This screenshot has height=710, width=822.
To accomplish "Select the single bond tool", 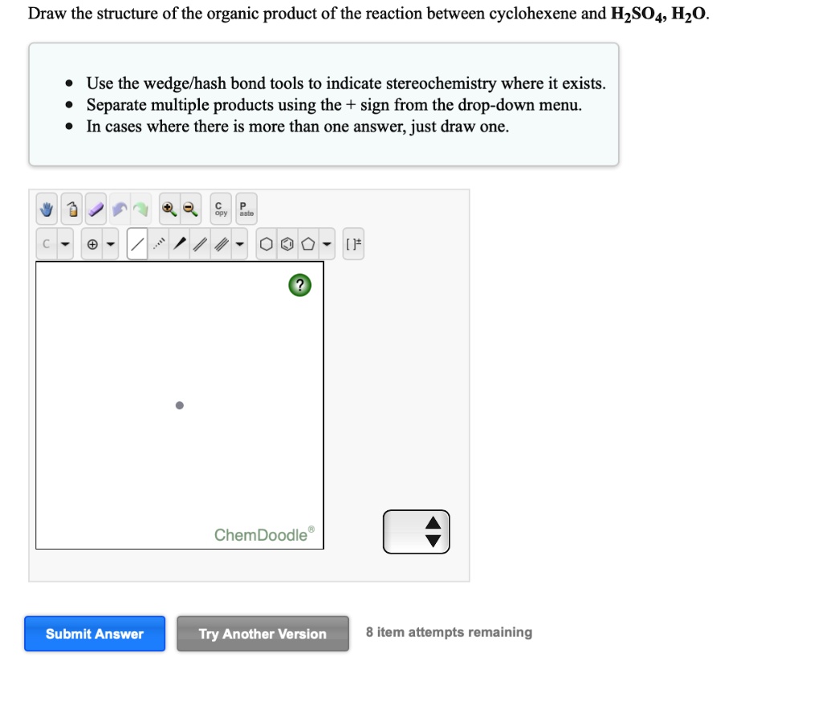I will pyautogui.click(x=136, y=243).
